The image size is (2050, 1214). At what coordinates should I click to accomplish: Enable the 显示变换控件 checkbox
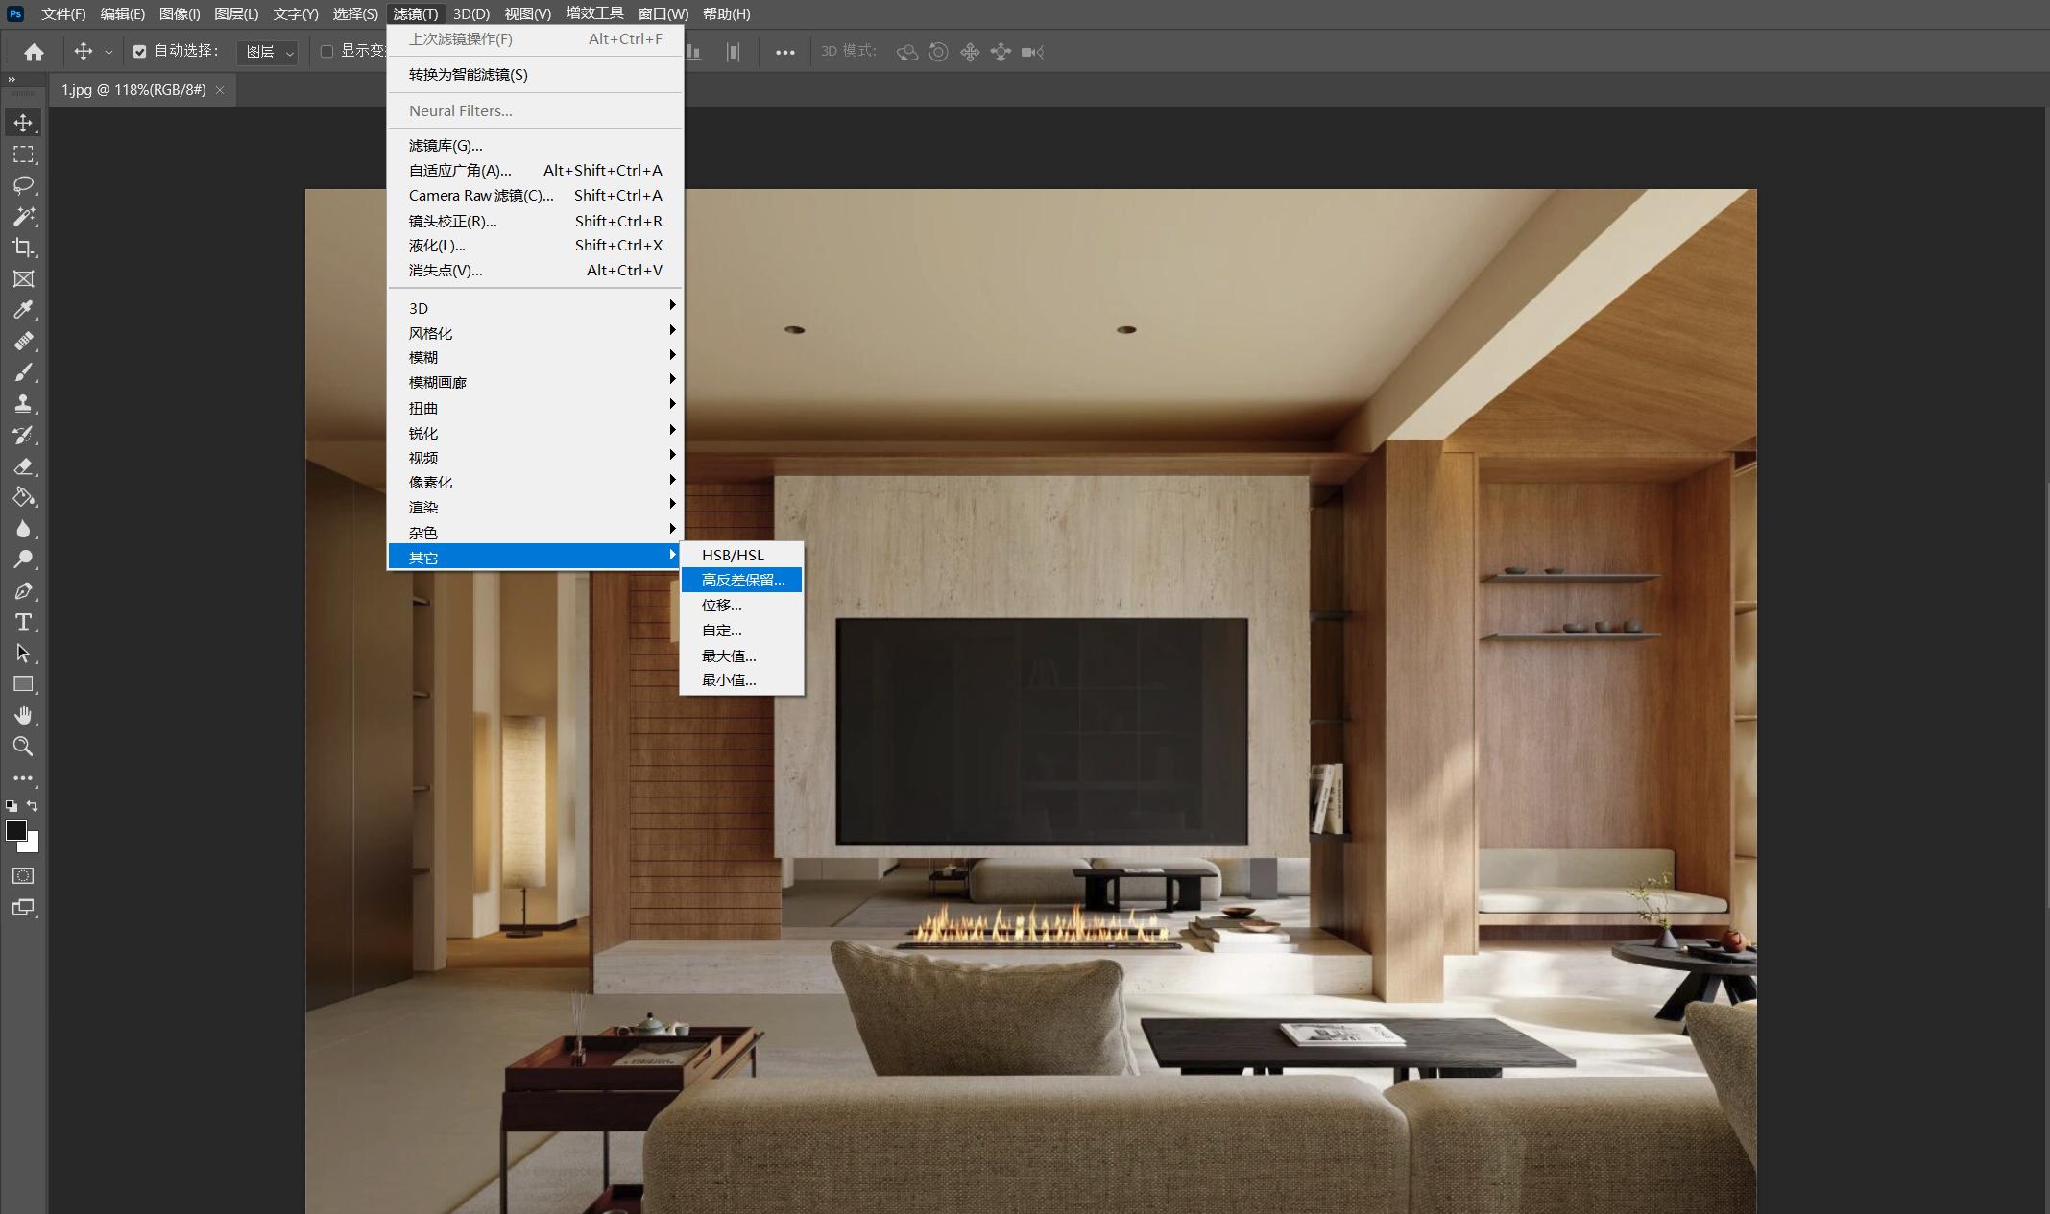pyautogui.click(x=326, y=52)
